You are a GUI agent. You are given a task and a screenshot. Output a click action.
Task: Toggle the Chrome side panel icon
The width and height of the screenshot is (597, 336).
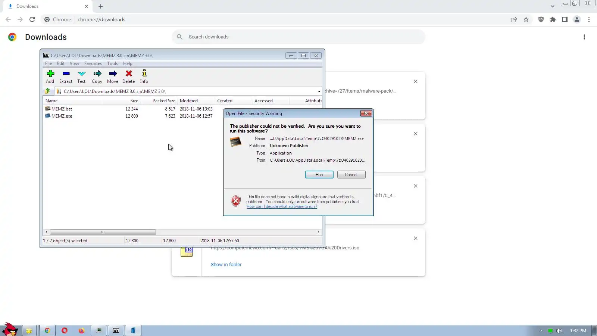click(x=565, y=19)
